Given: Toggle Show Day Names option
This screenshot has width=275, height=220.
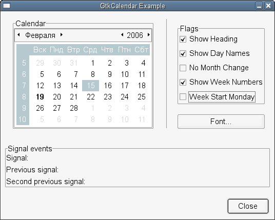Looking at the screenshot, I should [183, 53].
